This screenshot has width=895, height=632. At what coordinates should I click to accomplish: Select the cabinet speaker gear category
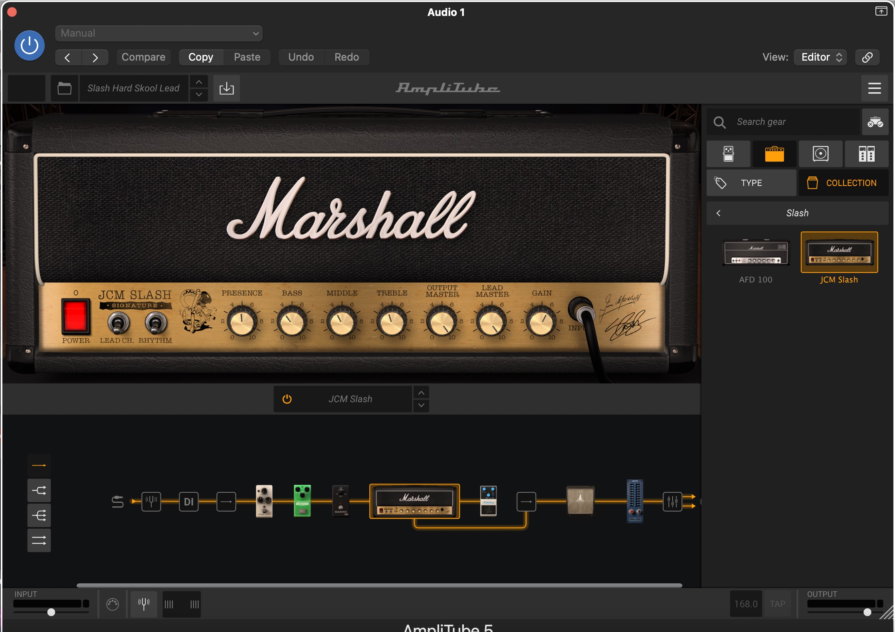821,154
